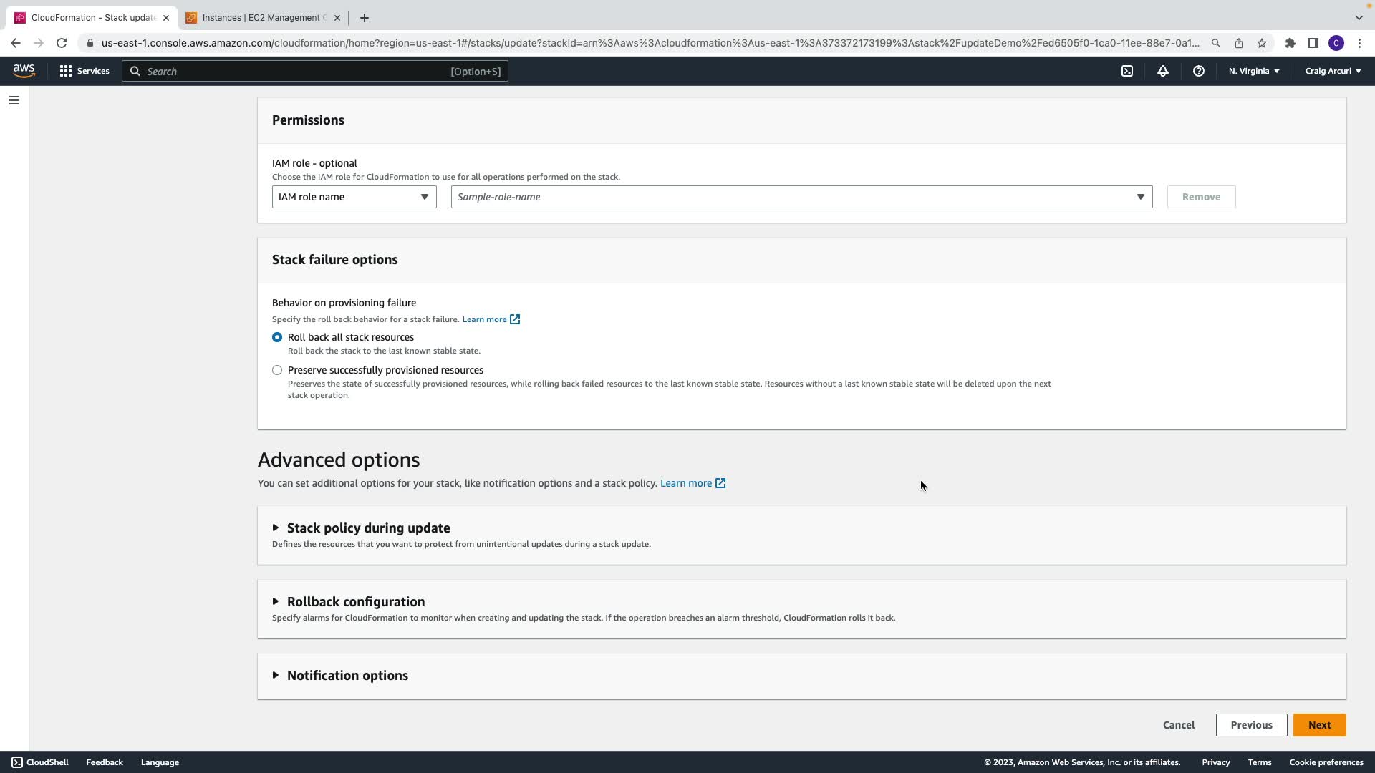Open the left hamburger navigation menu
The width and height of the screenshot is (1375, 773).
click(14, 100)
